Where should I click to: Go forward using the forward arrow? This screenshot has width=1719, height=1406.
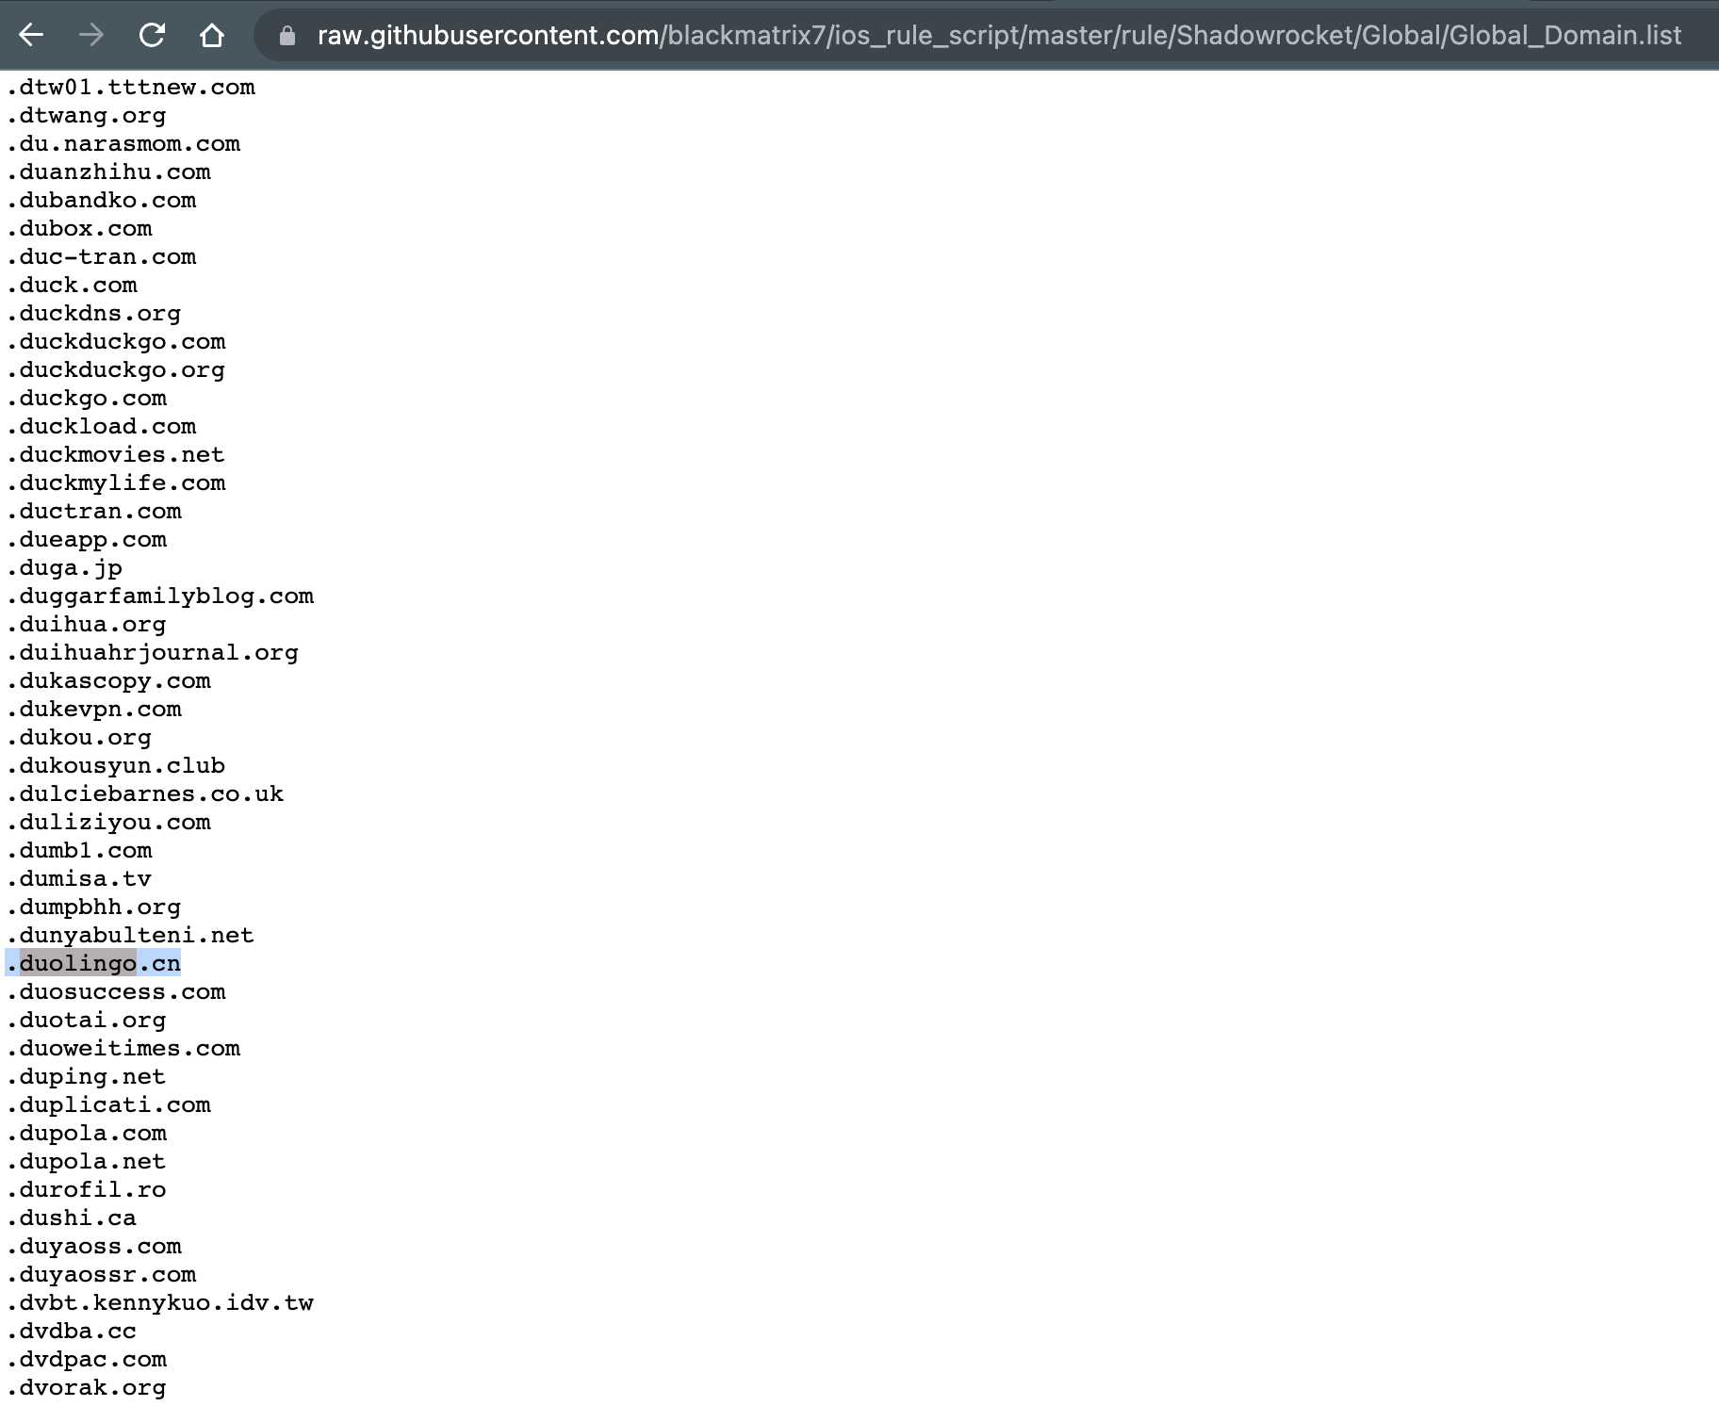[x=91, y=36]
